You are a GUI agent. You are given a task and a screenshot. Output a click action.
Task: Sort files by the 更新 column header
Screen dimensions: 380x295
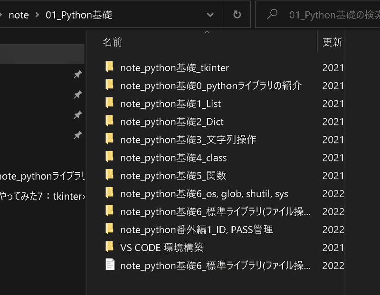pos(333,42)
